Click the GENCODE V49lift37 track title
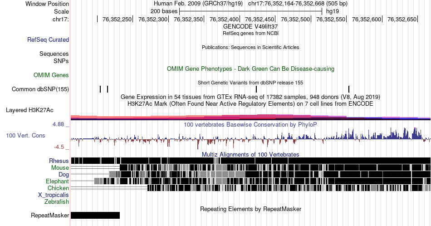The image size is (431, 226). (x=250, y=27)
